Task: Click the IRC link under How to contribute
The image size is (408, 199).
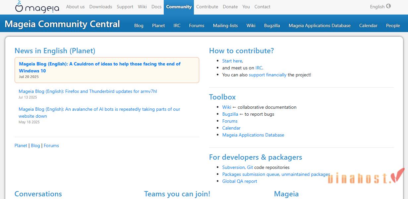Action: pyautogui.click(x=259, y=68)
